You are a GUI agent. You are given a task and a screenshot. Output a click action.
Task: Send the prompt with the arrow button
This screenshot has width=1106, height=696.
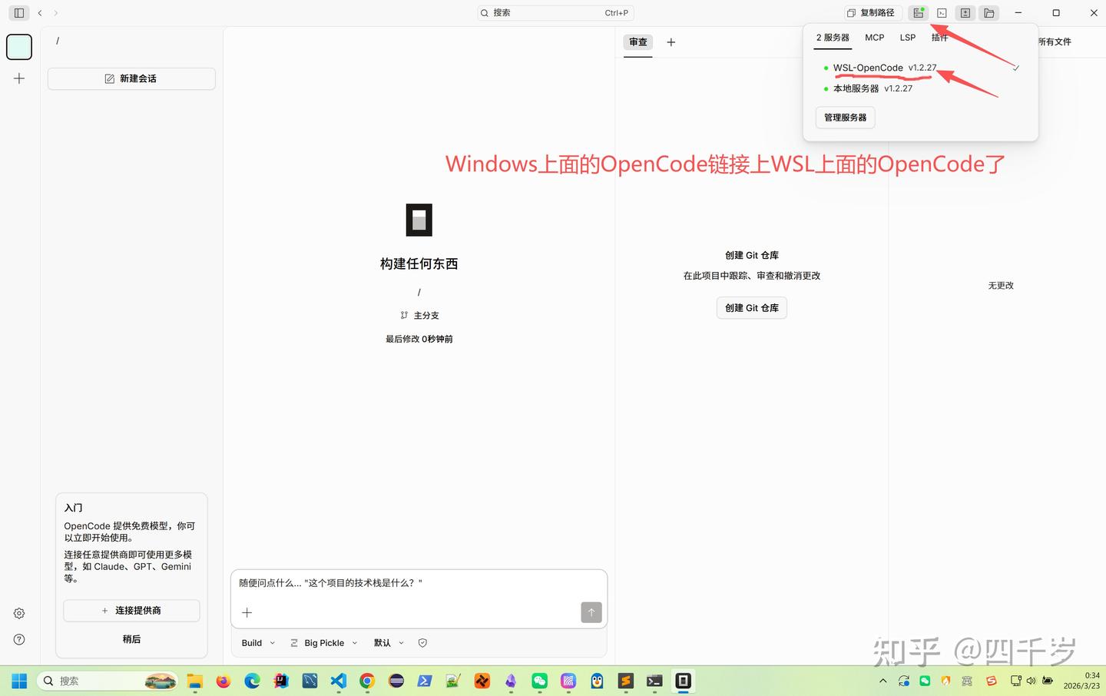point(591,612)
